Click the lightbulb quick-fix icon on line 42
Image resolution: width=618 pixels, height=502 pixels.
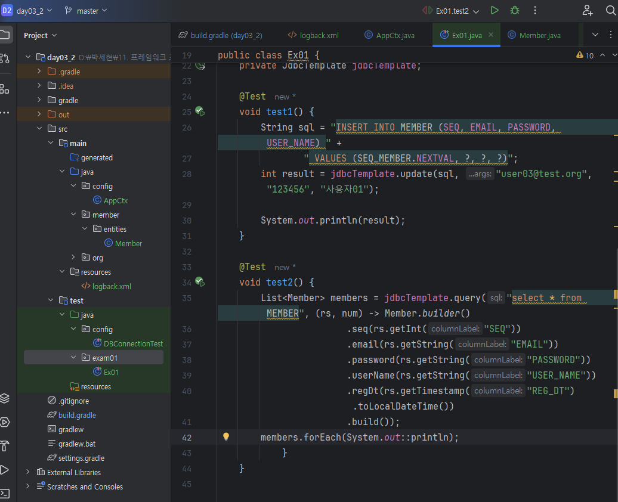pyautogui.click(x=226, y=437)
